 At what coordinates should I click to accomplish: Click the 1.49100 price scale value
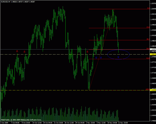153,36
